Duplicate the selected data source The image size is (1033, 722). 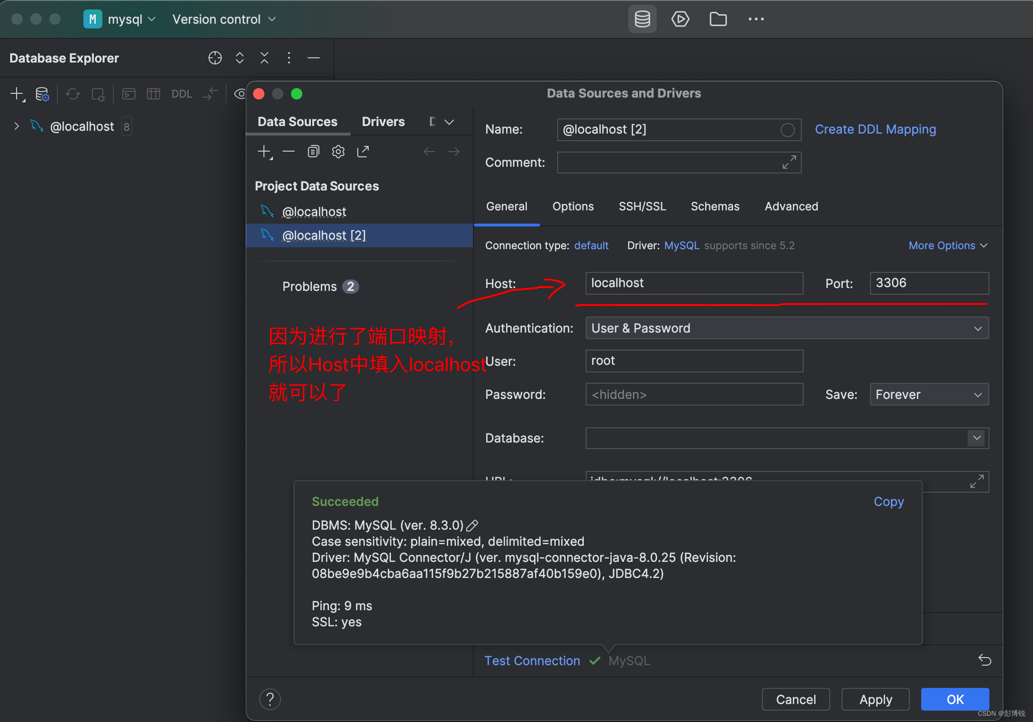point(313,152)
